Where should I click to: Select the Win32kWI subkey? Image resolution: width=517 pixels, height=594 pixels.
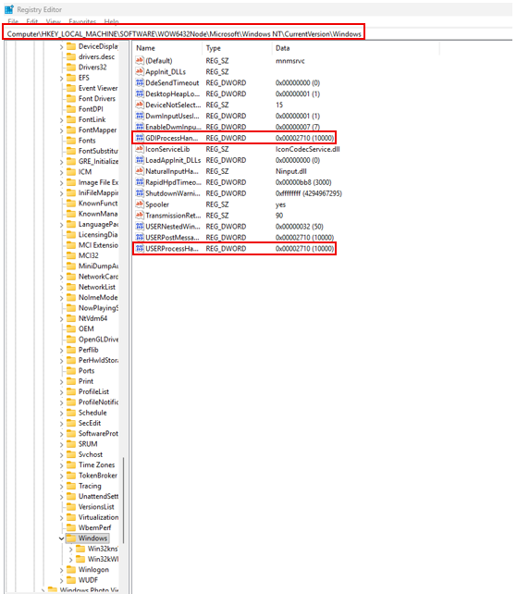click(103, 559)
